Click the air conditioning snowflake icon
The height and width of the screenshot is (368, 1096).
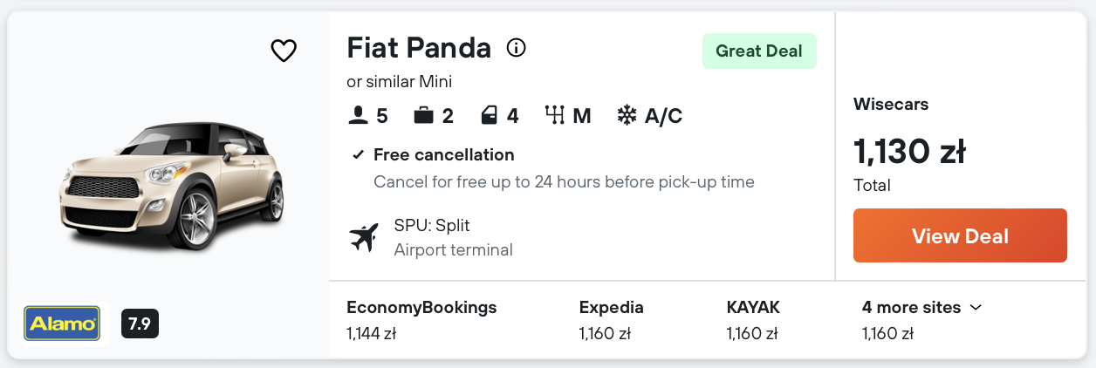627,115
